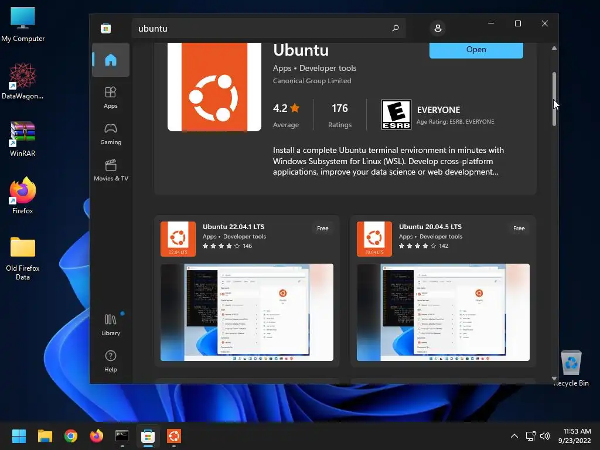Open Movies & TV section in sidebar

tap(111, 170)
